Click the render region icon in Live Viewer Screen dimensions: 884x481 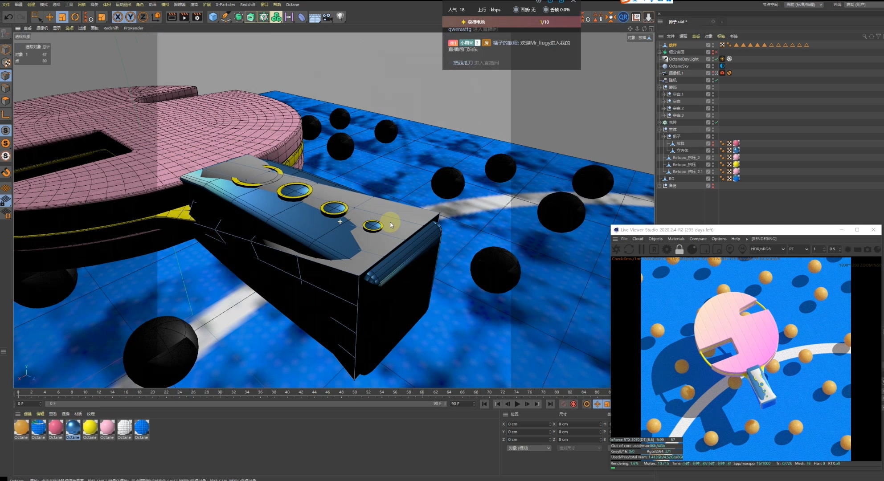point(704,249)
